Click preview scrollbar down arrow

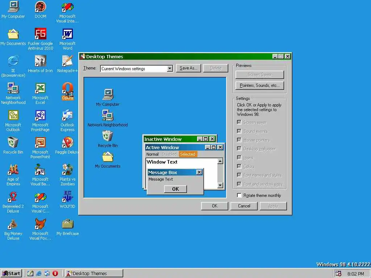pos(220,185)
